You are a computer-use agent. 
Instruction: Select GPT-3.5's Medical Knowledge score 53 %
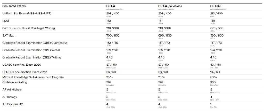[x=213, y=77]
